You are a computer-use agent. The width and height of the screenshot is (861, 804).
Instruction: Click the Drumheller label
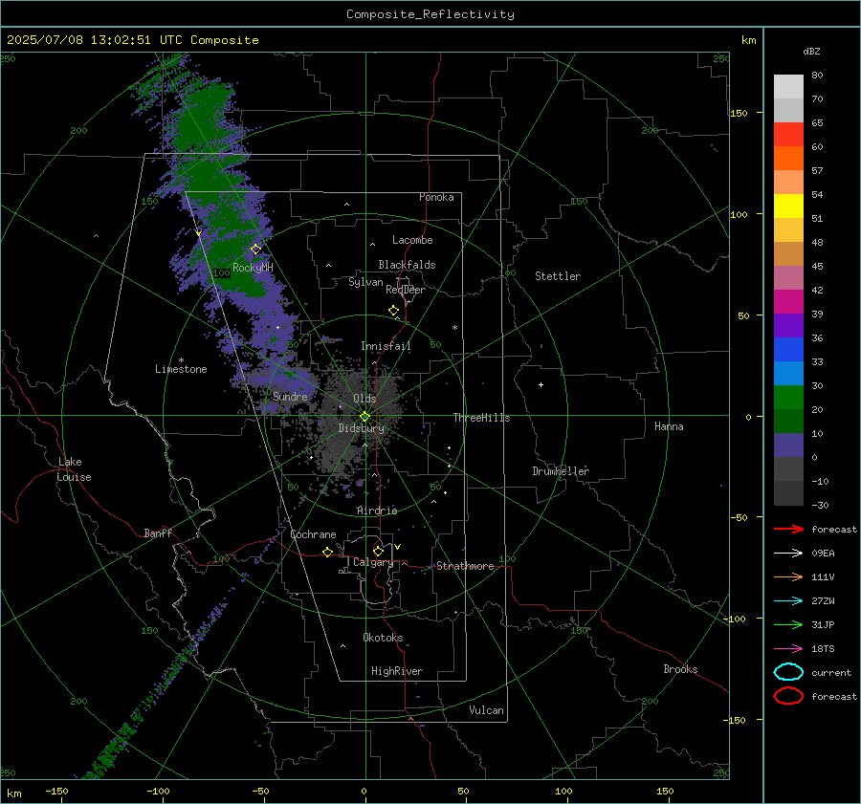(x=561, y=471)
